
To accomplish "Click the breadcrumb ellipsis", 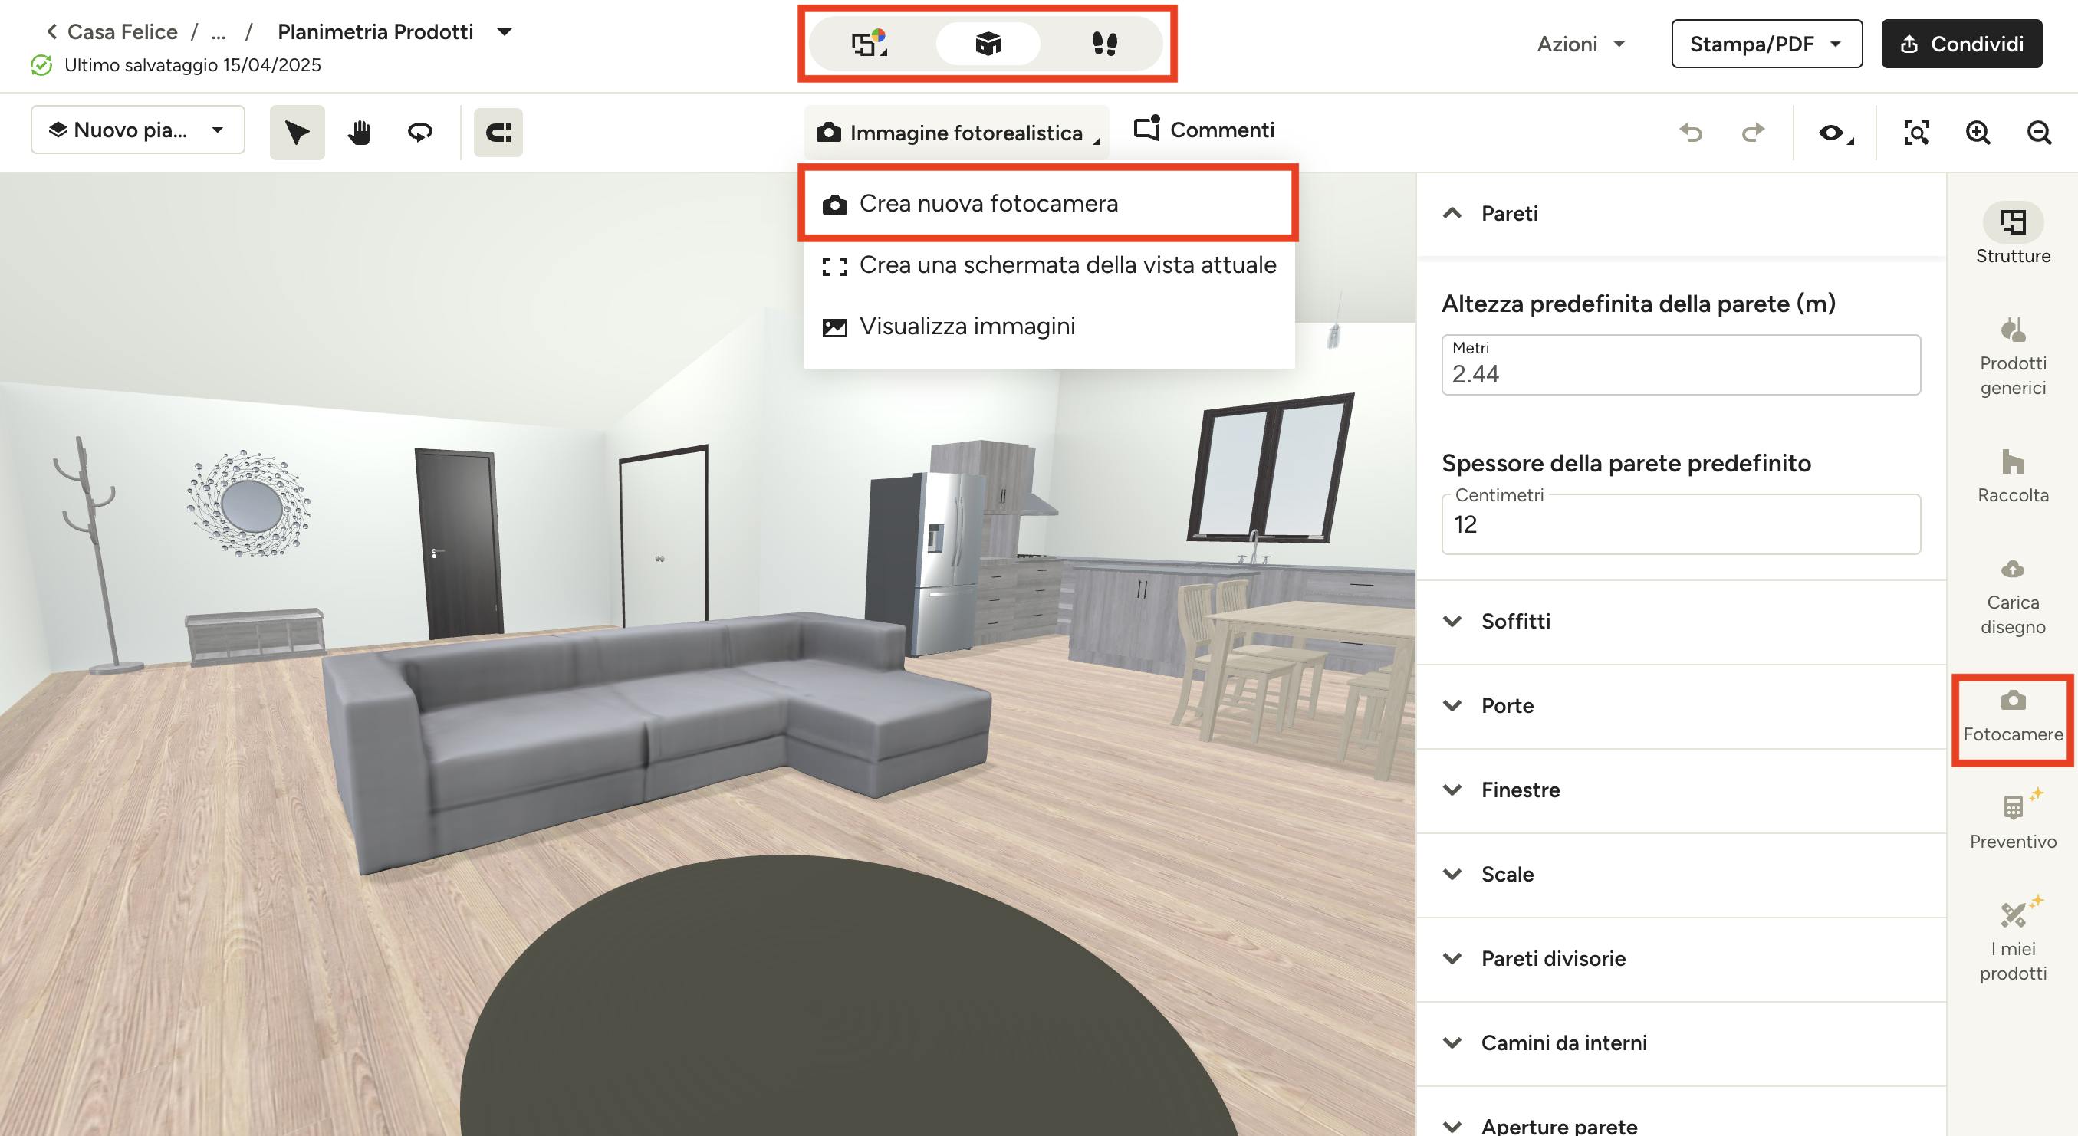I will tap(218, 32).
